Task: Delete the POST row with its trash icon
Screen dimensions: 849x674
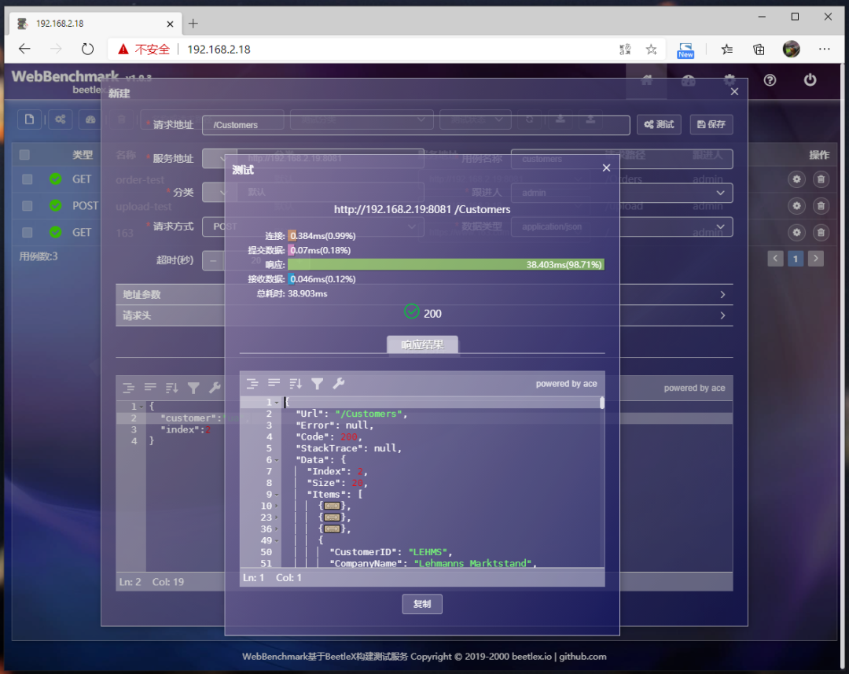Action: [821, 206]
